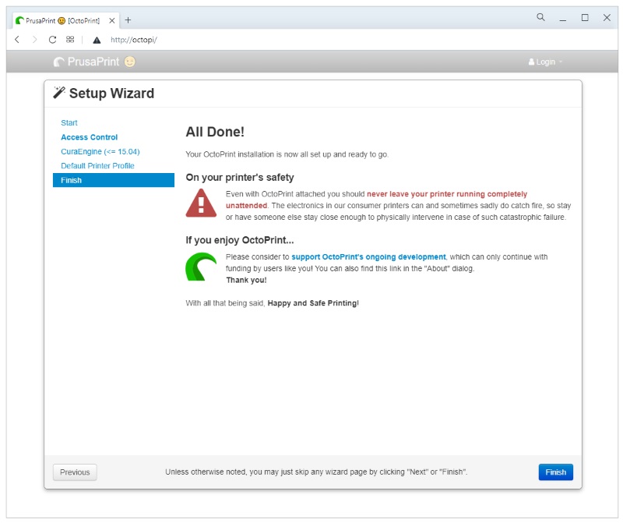The height and width of the screenshot is (523, 623).
Task: Open the CuraEngine (<= 15.04) step
Action: (x=100, y=151)
